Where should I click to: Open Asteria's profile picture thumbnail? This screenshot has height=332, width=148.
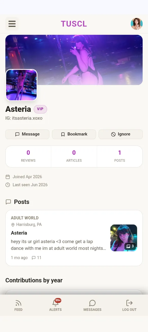click(22, 85)
